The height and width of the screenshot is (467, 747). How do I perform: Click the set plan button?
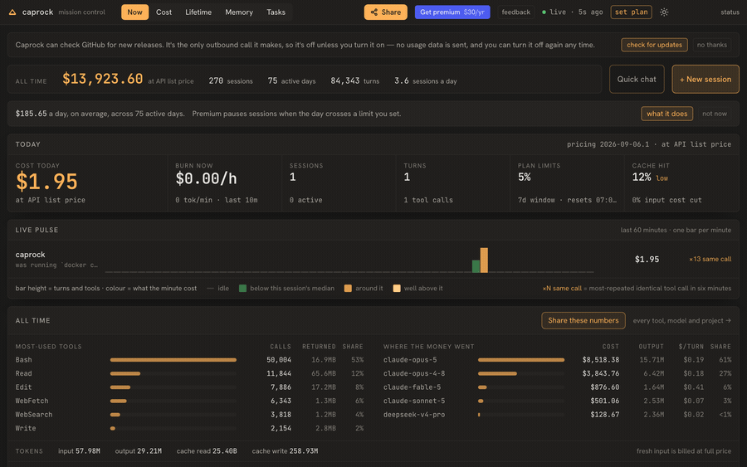pyautogui.click(x=632, y=12)
